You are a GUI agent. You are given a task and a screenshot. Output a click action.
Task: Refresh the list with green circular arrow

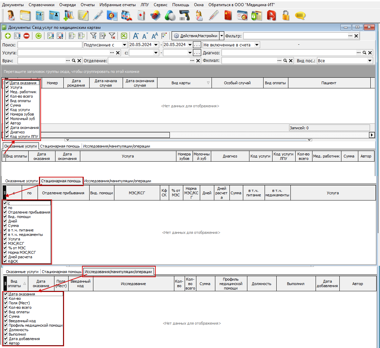pyautogui.click(x=38, y=36)
